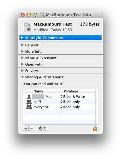Screen dimensions: 121x159
Task: Add a user with the plus button
Action: tap(26, 128)
